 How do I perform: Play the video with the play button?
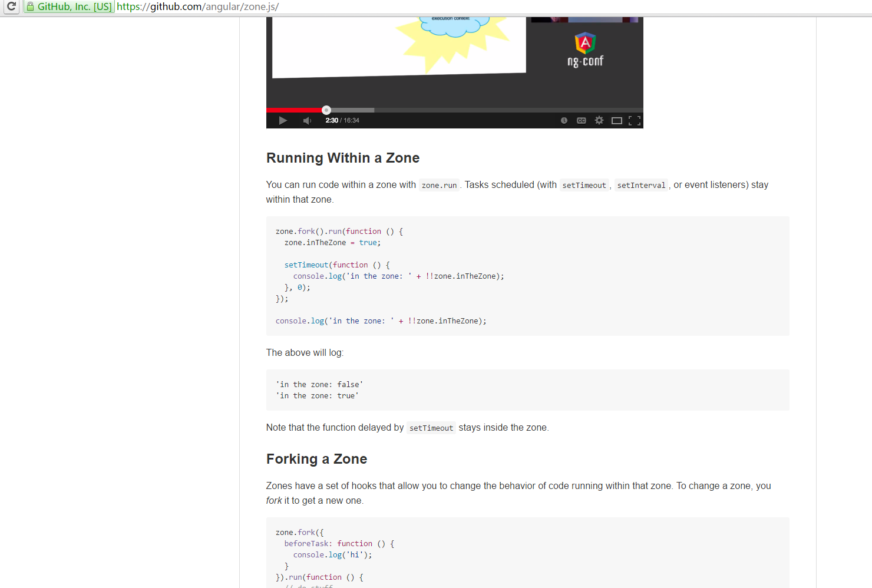(x=283, y=120)
